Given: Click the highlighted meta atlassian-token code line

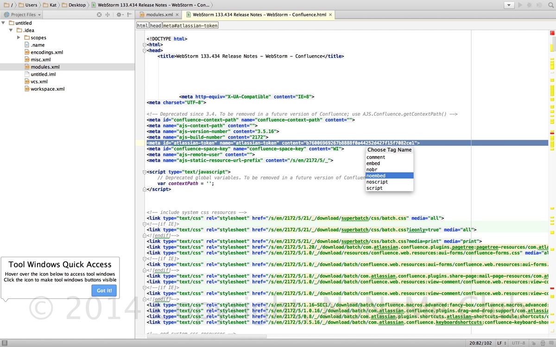Looking at the screenshot, I should click(347, 143).
